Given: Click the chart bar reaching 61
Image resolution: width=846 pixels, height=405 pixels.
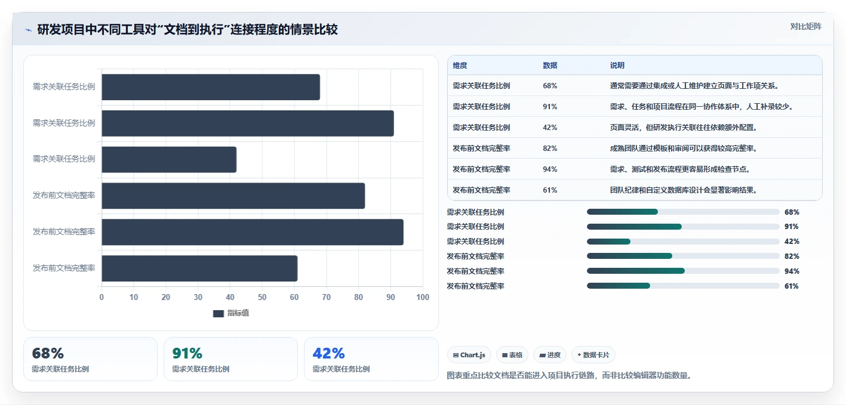Looking at the screenshot, I should coord(199,268).
